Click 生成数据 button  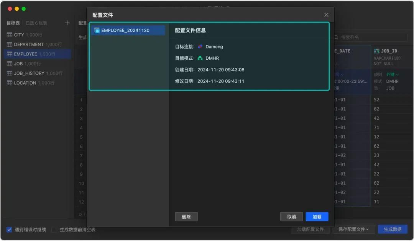[393, 230]
